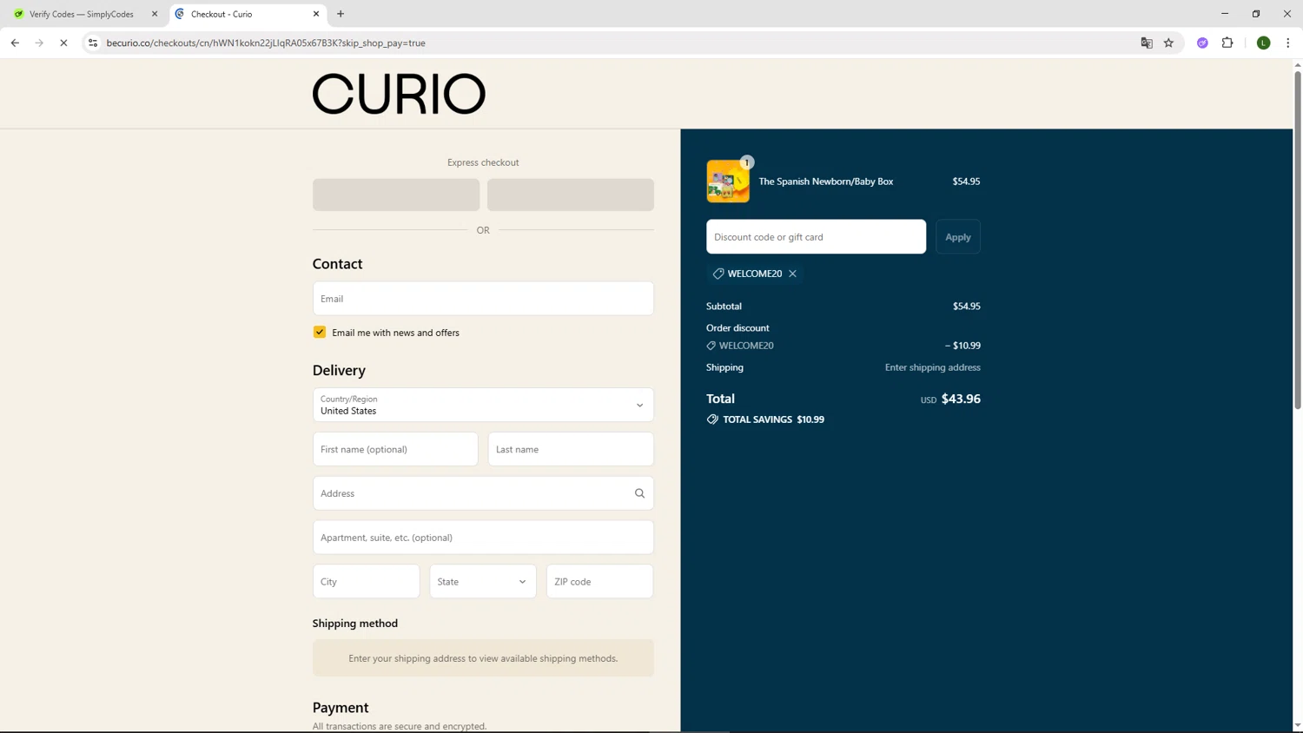The image size is (1303, 733).
Task: Open site information icon in address bar
Action: [x=93, y=43]
